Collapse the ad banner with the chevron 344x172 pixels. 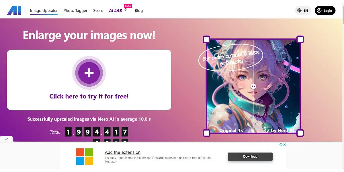(6, 139)
